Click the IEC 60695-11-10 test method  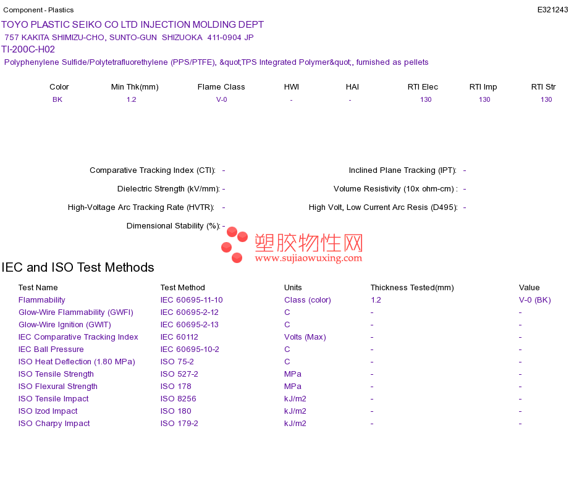(x=192, y=299)
